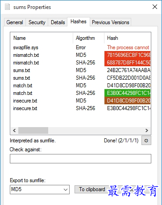162x205 pixels.
Task: Select the green-highlighted match.txt SHA-256 hash
Action: point(127,93)
